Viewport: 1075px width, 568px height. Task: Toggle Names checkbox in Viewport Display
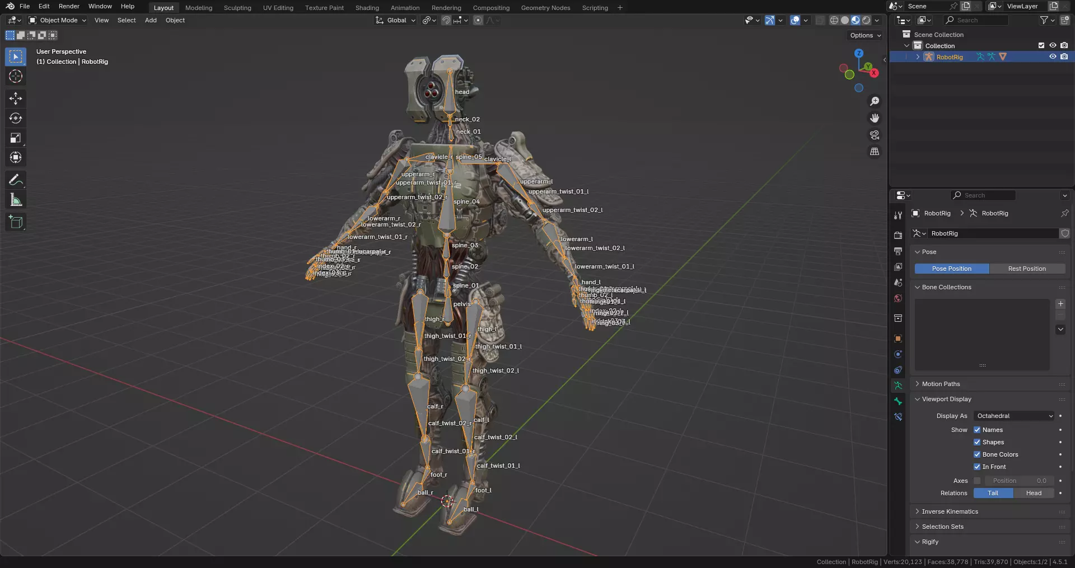coord(977,430)
